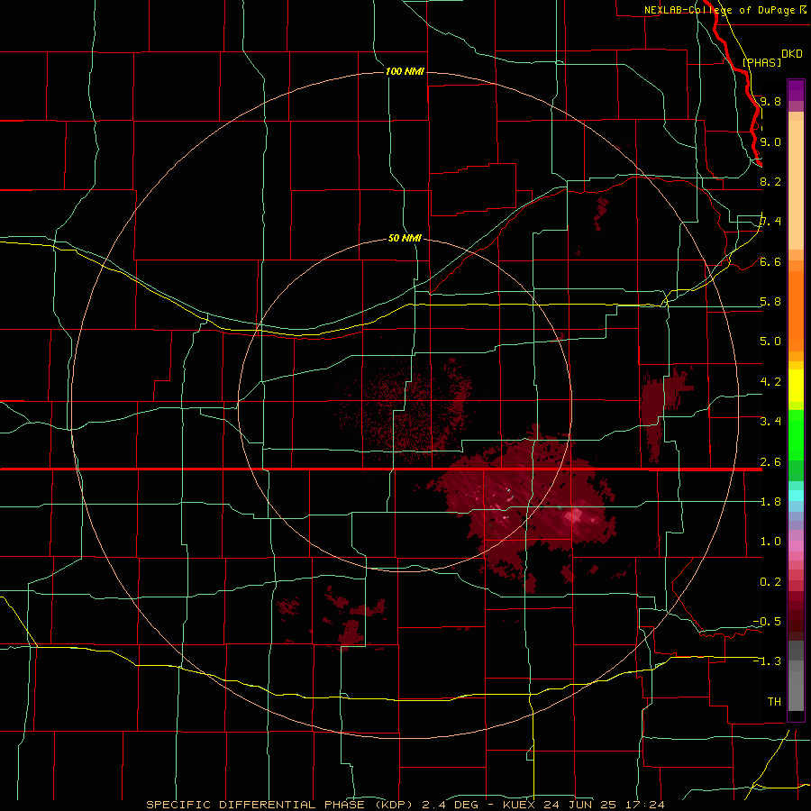Click the Specific Differential Phase caption text

pos(405,805)
